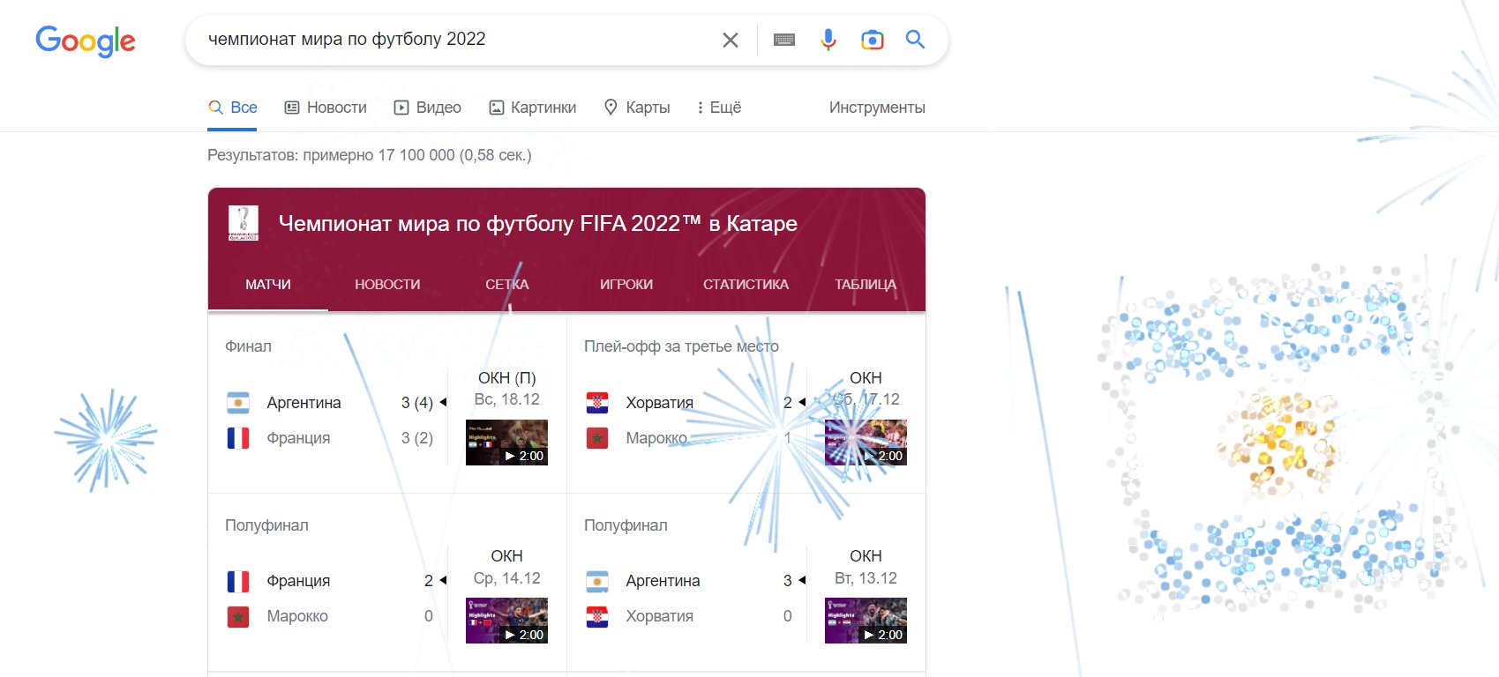Click the Argentina flag in the final

point(238,403)
